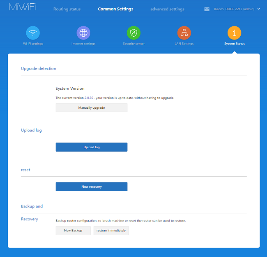Image resolution: width=267 pixels, height=257 pixels.
Task: Open the green shield Security center icon
Action: click(x=133, y=33)
